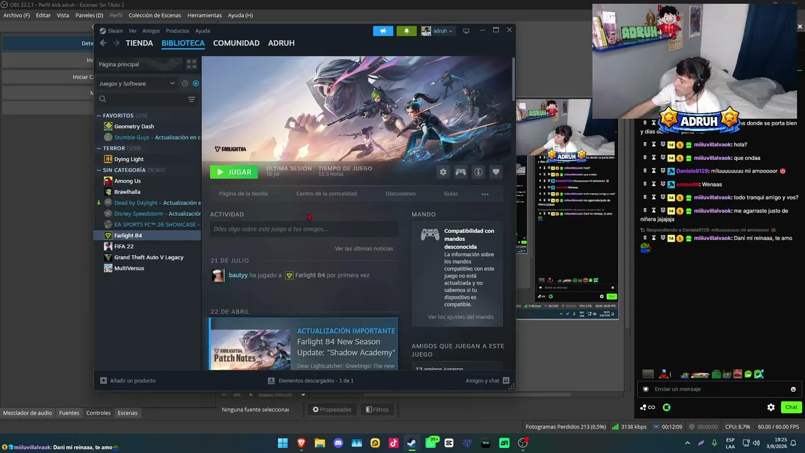This screenshot has height=453, width=805.
Task: Open Página de la tienda link
Action: point(243,194)
